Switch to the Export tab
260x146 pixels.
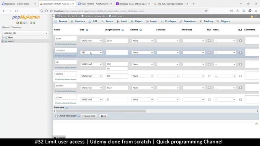click(x=136, y=21)
